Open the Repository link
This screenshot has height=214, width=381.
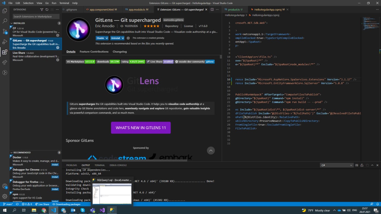(x=172, y=26)
